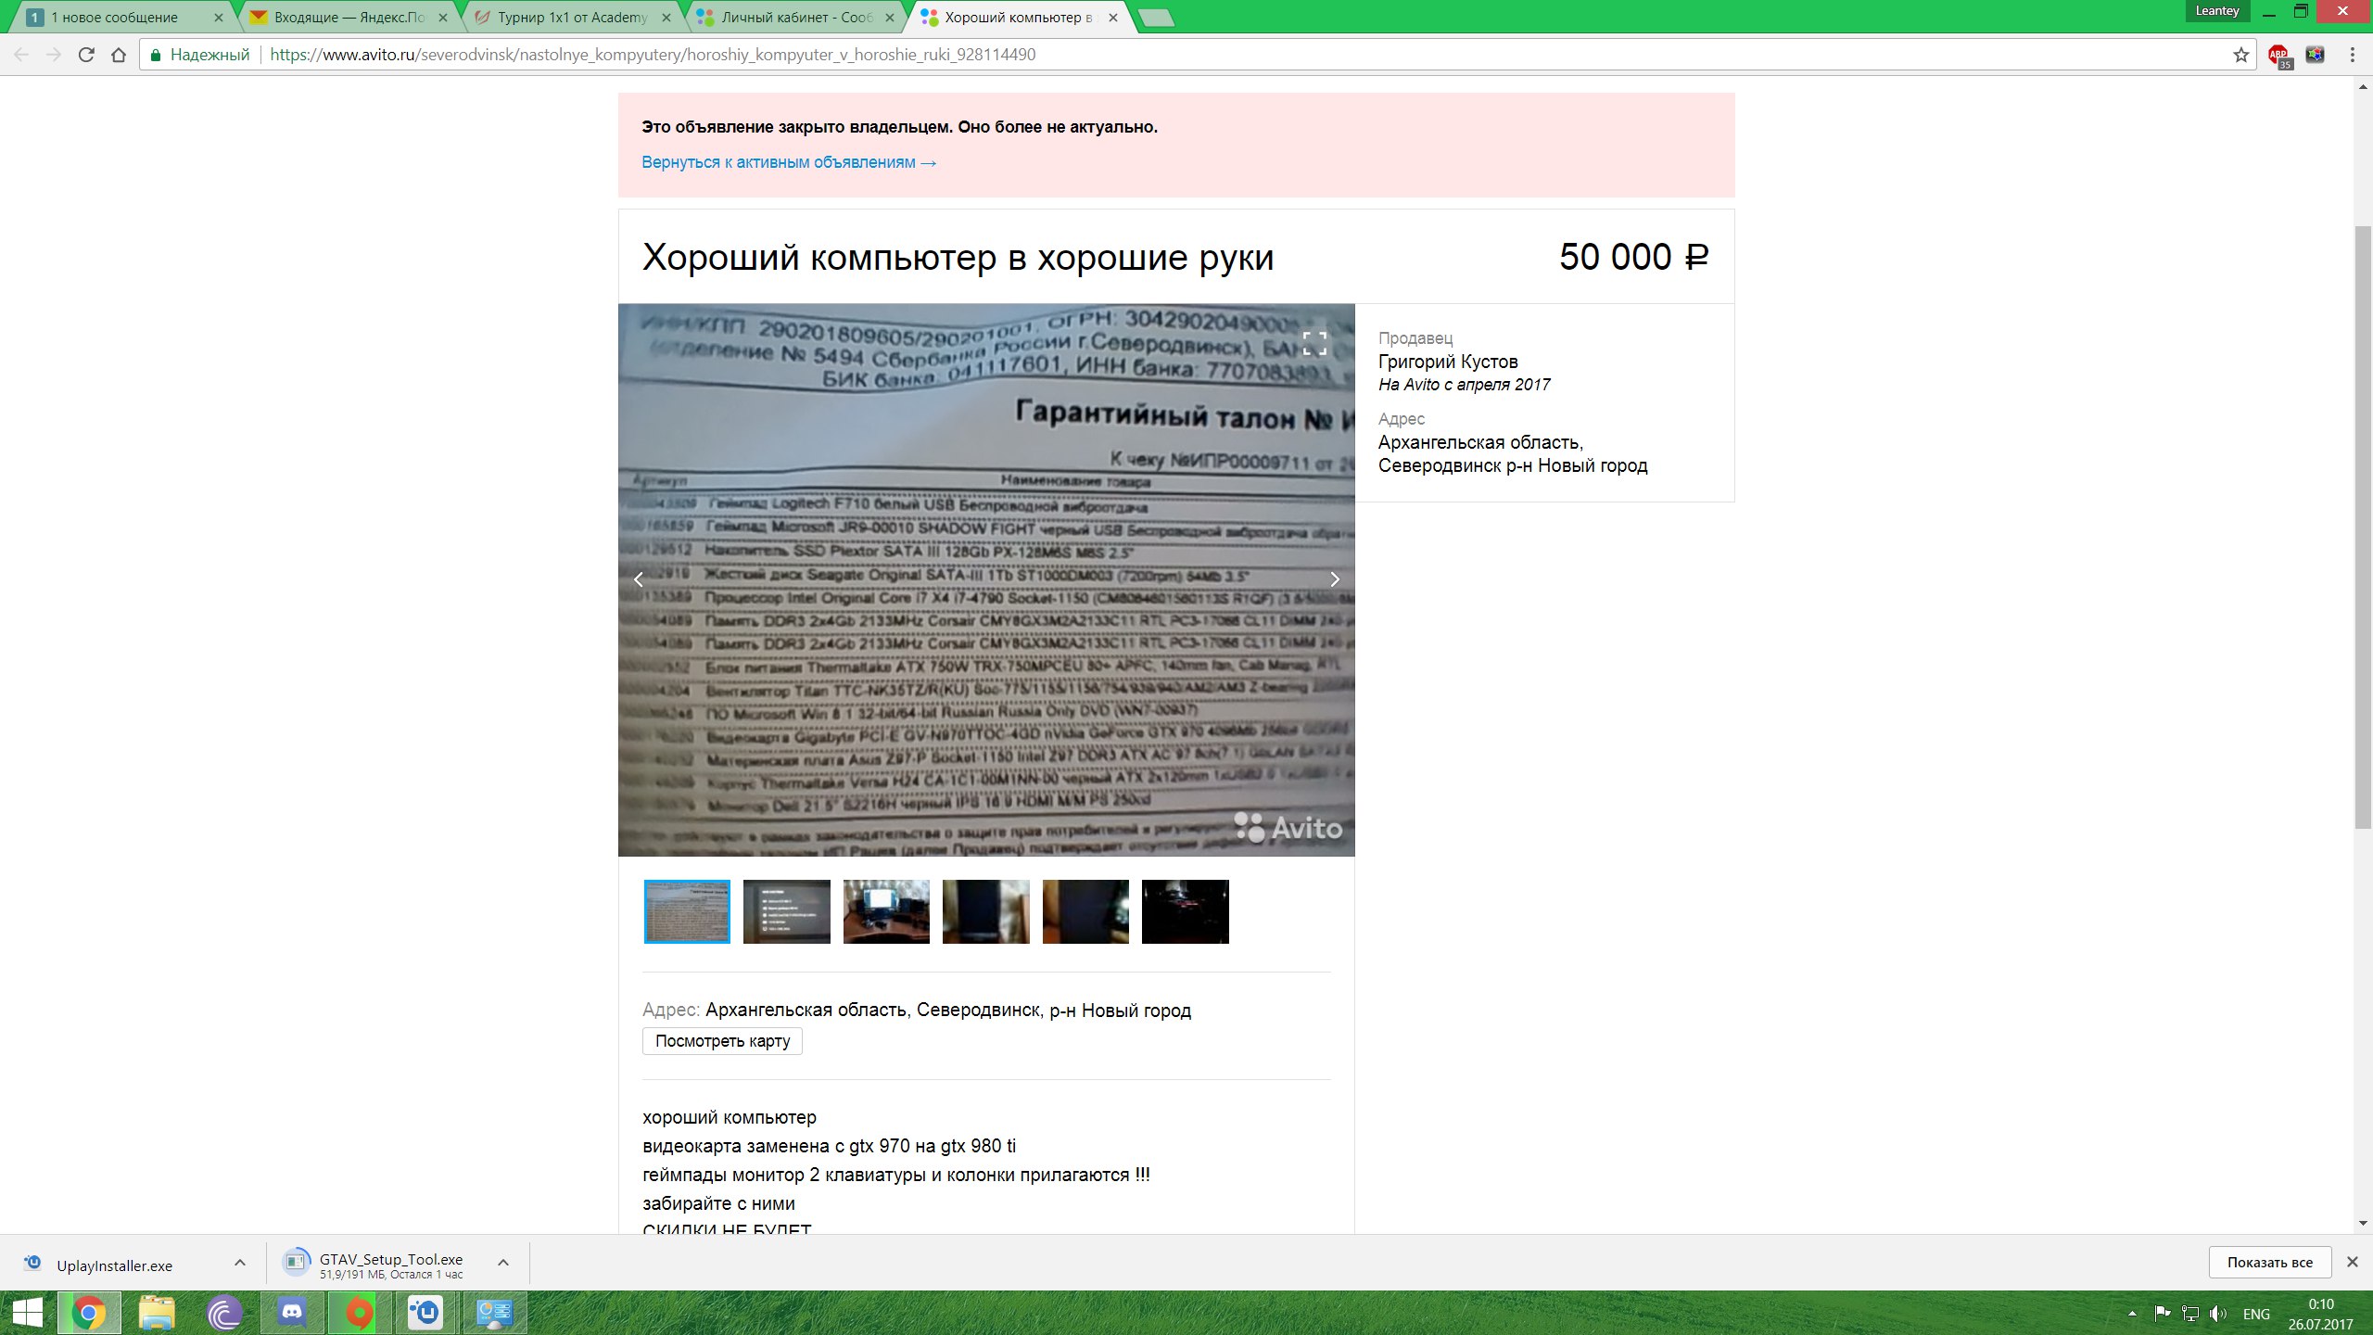Click the network icon in system tray
Viewport: 2373px width, 1335px height.
coord(2190,1314)
